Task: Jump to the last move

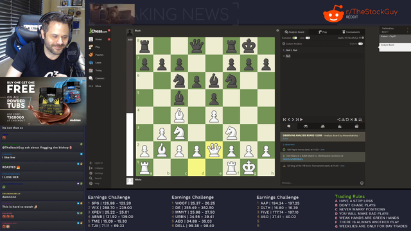Action: [297, 119]
